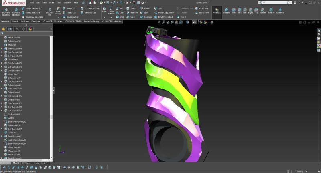The height and width of the screenshot is (173, 321).
Task: Choose the Swept Boss/Base feature
Action: (31, 8)
